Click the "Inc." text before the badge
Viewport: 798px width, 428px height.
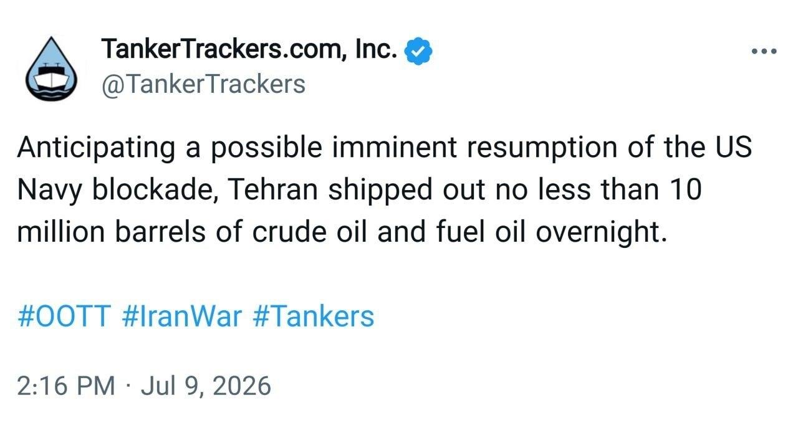(376, 50)
